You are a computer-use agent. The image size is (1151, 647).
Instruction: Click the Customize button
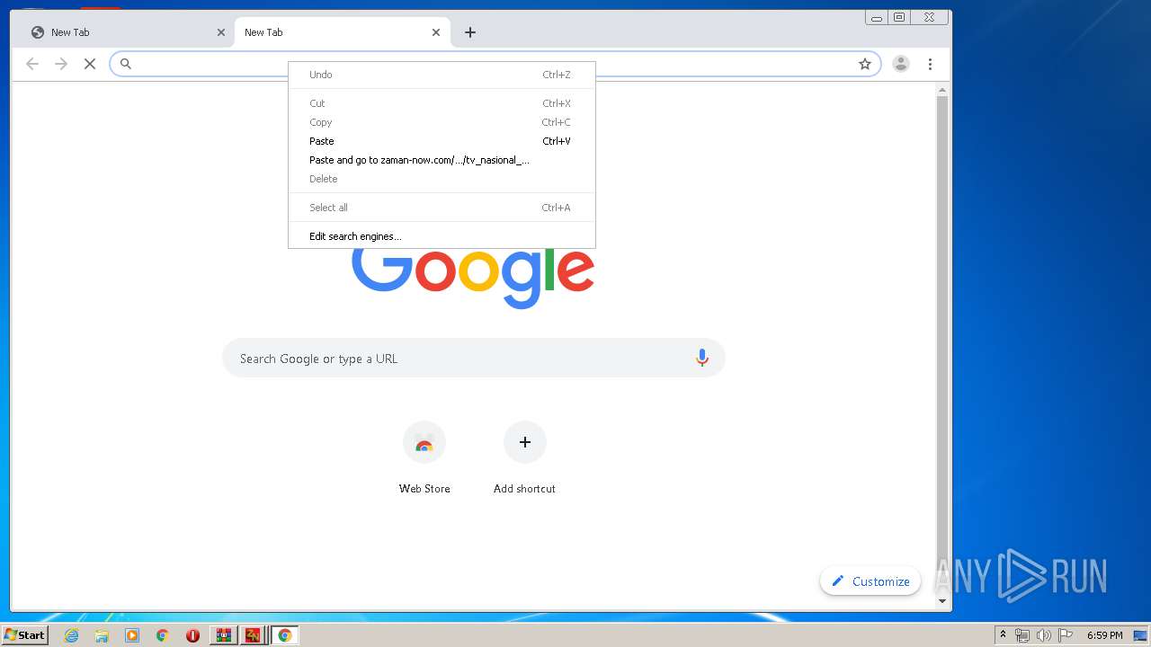click(x=870, y=581)
